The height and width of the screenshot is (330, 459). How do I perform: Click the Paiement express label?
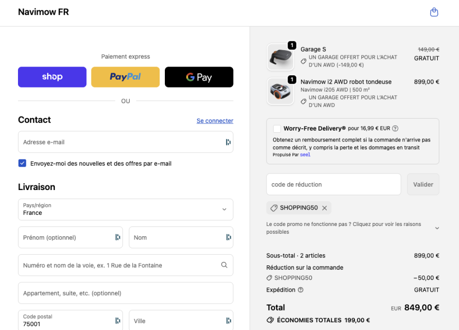(125, 56)
